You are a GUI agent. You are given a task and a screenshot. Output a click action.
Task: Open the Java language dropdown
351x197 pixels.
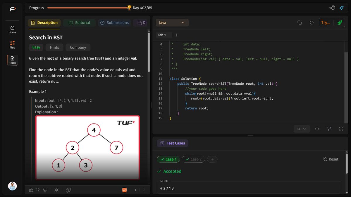click(x=172, y=22)
